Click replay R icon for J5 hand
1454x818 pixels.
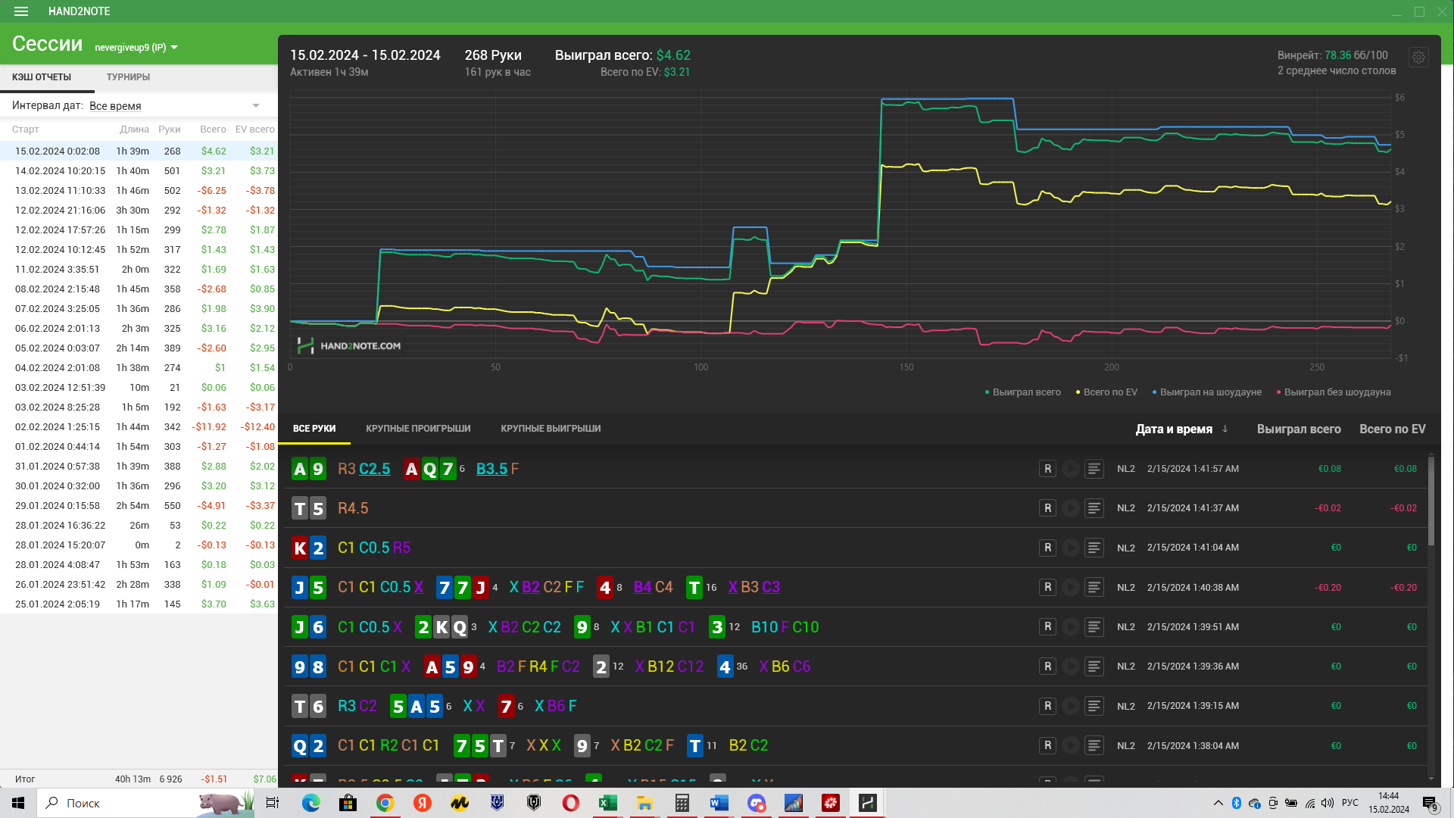point(1047,587)
